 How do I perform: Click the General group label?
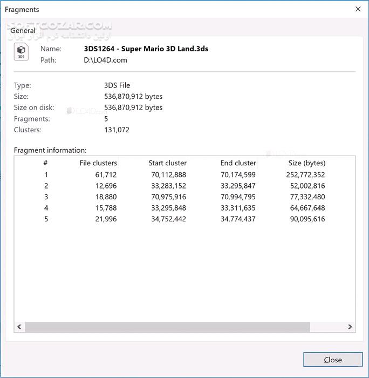tap(23, 31)
